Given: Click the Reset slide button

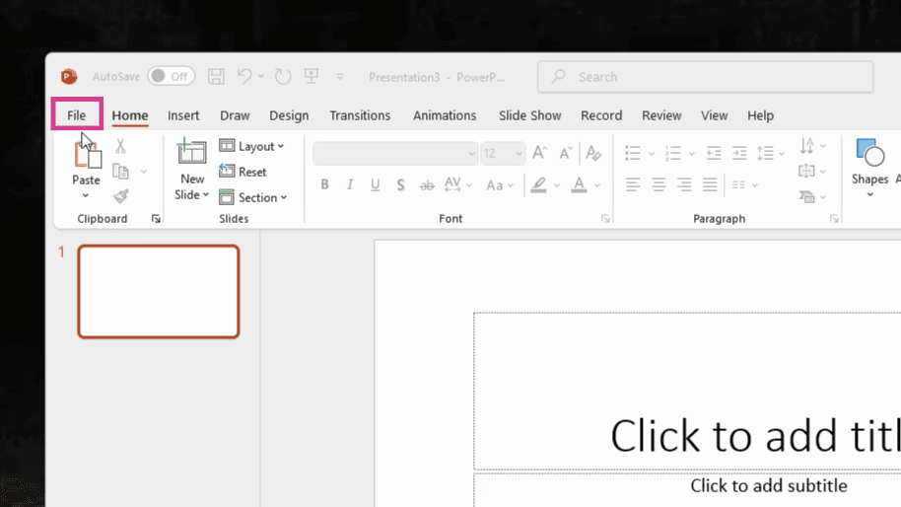Looking at the screenshot, I should tap(243, 172).
